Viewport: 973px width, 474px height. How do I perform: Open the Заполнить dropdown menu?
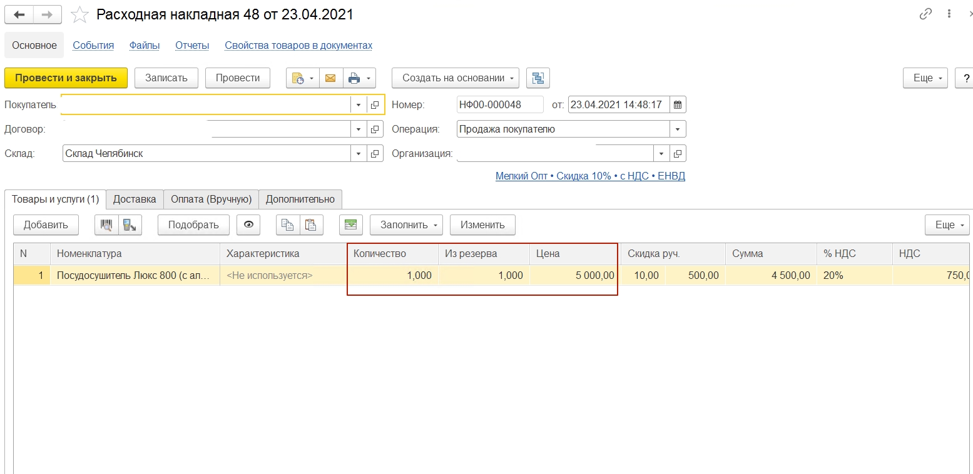pos(406,225)
